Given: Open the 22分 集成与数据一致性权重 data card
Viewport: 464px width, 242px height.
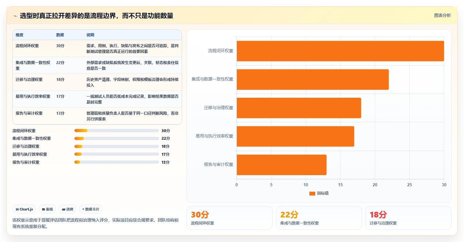Looking at the screenshot, I should point(319,218).
